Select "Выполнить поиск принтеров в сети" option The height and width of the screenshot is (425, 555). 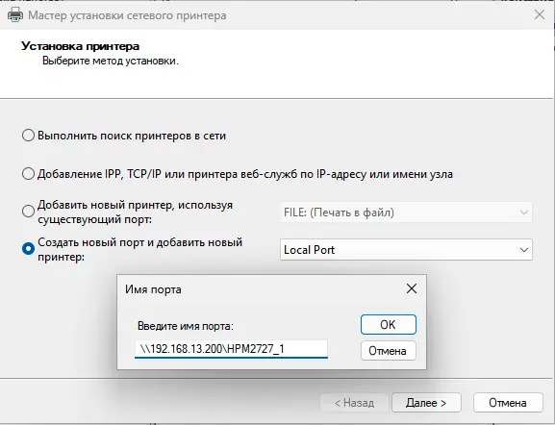coord(28,136)
